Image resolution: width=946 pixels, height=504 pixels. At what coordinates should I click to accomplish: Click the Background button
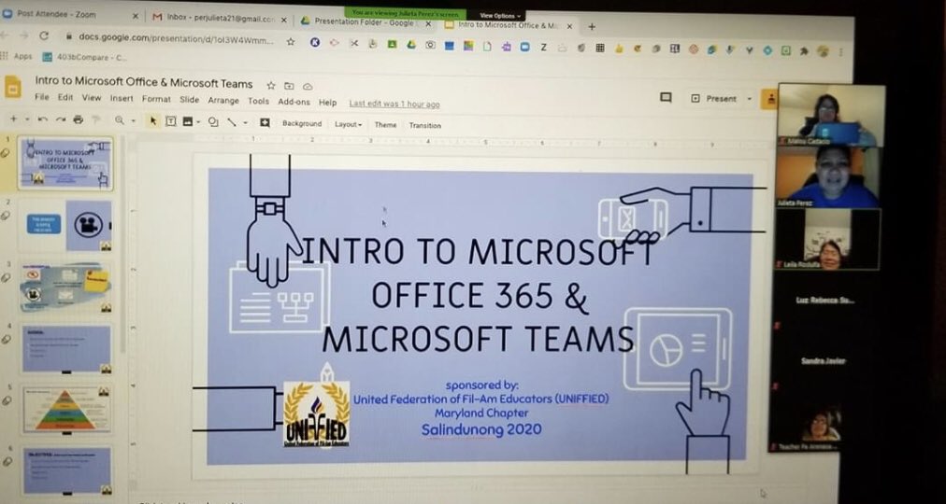coord(302,123)
